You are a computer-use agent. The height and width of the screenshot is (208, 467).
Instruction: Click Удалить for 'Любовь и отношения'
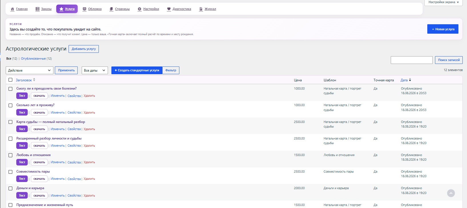coord(89,162)
